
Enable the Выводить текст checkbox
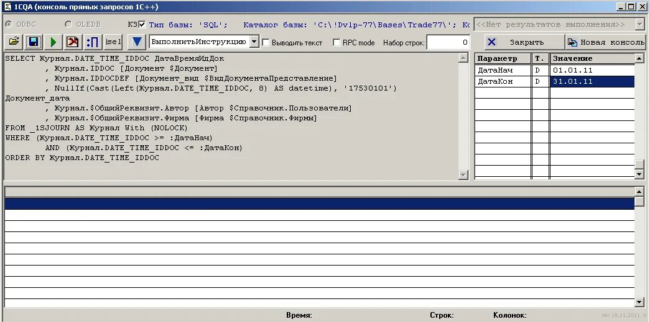click(x=266, y=42)
